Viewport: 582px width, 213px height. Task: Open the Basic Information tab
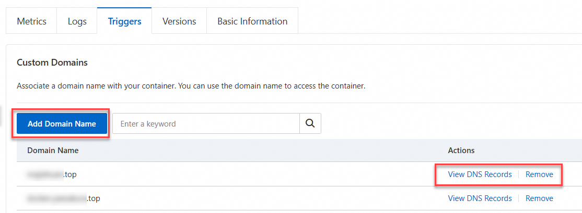point(252,21)
